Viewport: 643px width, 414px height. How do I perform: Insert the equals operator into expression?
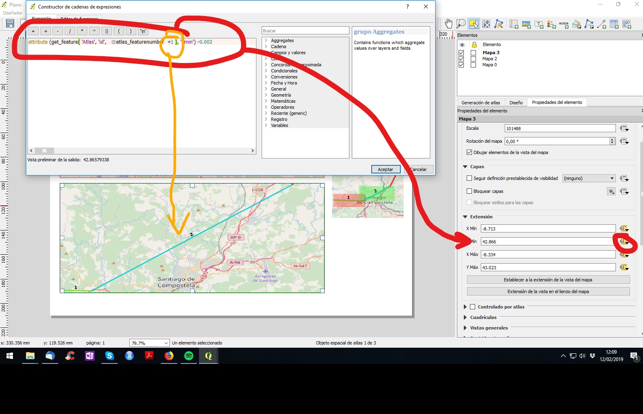[33, 31]
